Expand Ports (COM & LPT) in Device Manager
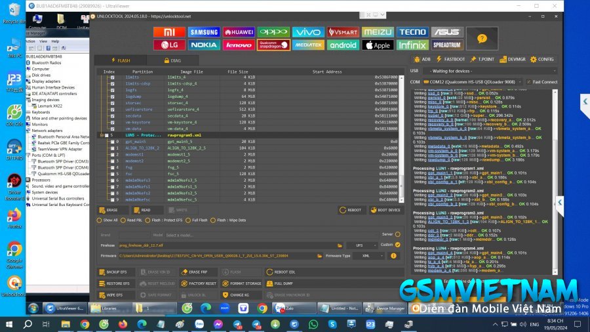This screenshot has height=332, width=590. pyautogui.click(x=28, y=155)
